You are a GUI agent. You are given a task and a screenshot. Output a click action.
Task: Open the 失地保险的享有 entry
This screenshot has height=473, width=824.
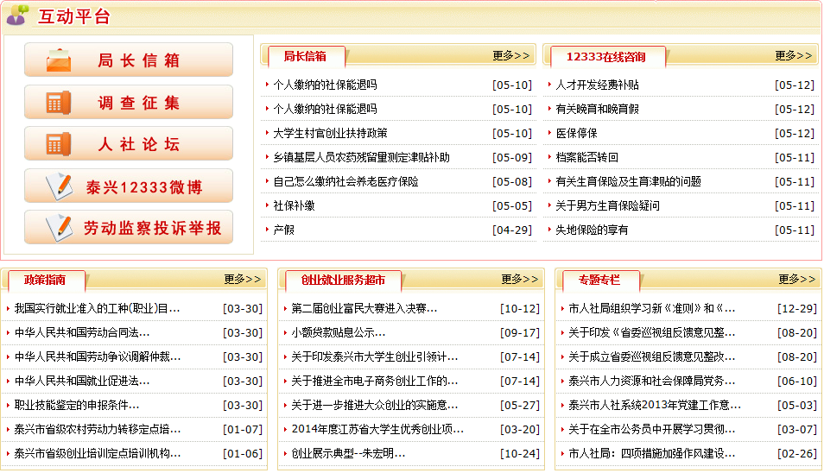pos(592,230)
